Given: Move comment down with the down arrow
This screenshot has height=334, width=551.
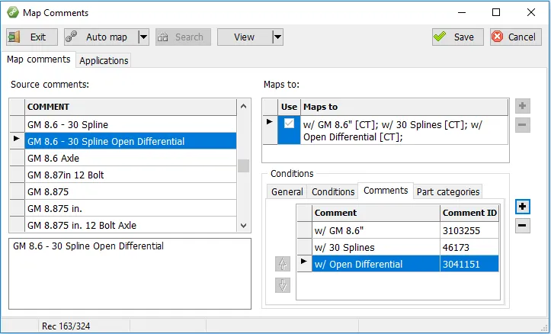Looking at the screenshot, I should click(282, 284).
